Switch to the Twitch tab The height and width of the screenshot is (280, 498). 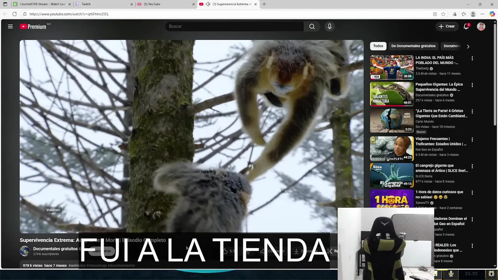point(104,4)
